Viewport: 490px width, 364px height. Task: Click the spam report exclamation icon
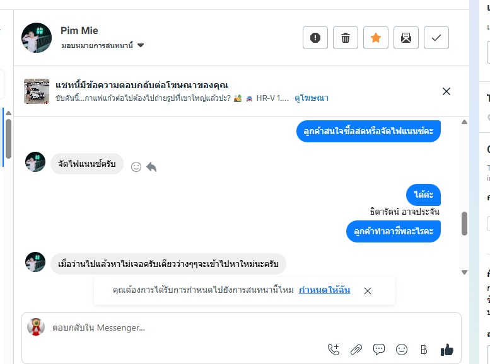pos(315,38)
